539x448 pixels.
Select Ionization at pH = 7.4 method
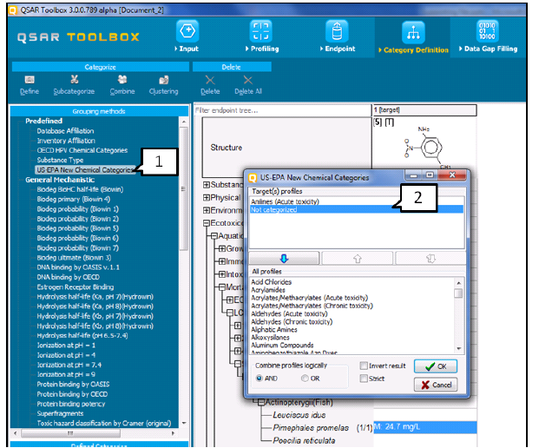(69, 365)
